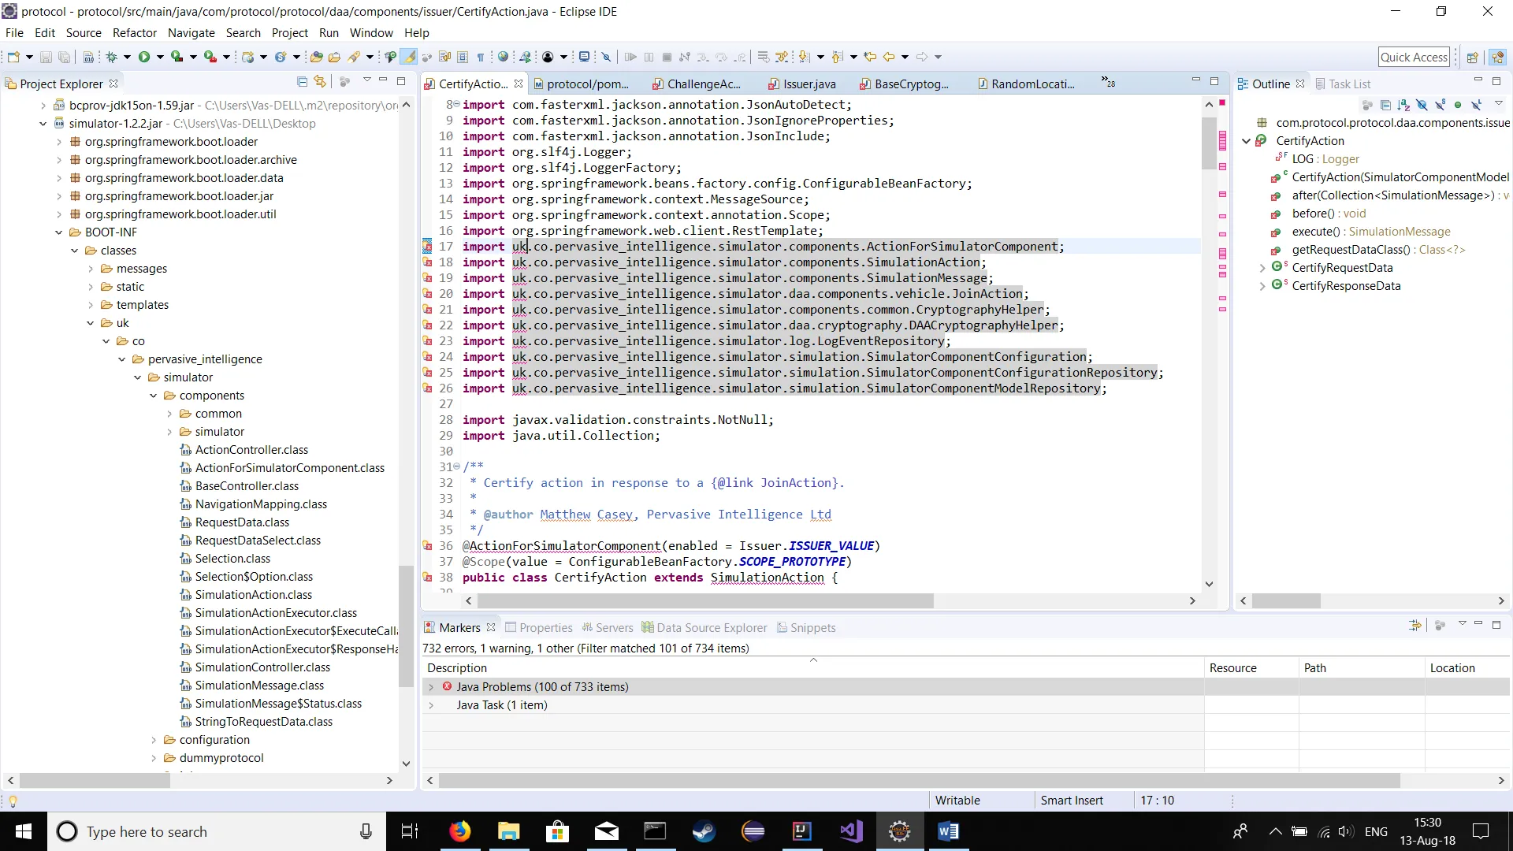Screen dimensions: 1513x851
Task: Toggle Hide Fields filter in Outline
Action: (x=1422, y=105)
